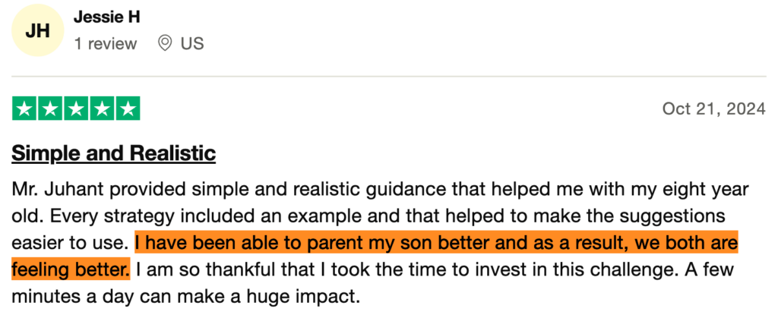Click the orange highlighted sentence about parenting

tap(436, 243)
